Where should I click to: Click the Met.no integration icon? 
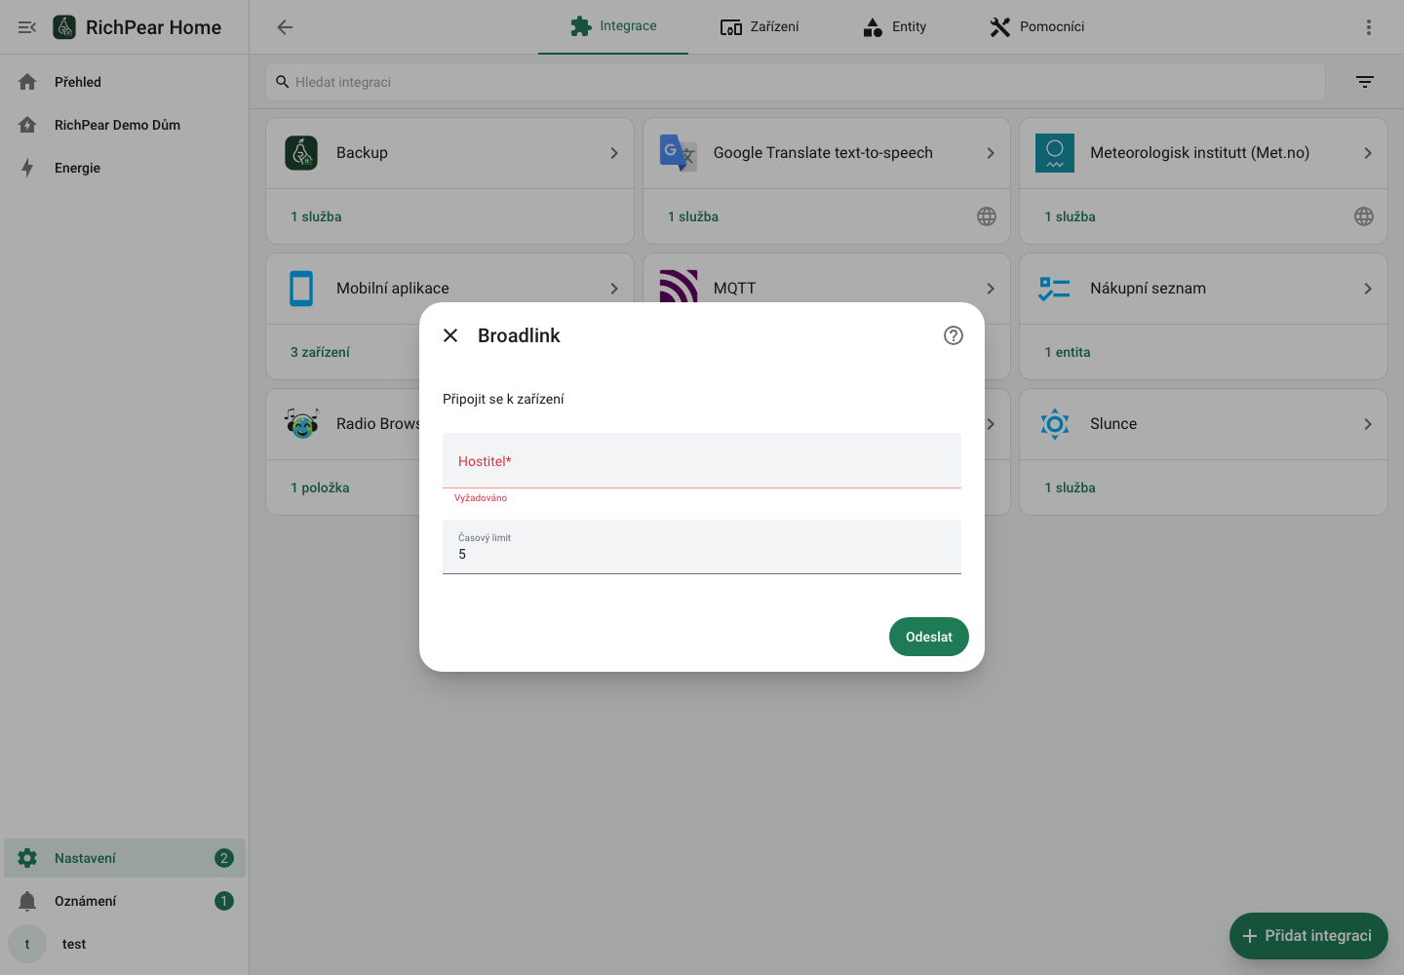click(1055, 153)
